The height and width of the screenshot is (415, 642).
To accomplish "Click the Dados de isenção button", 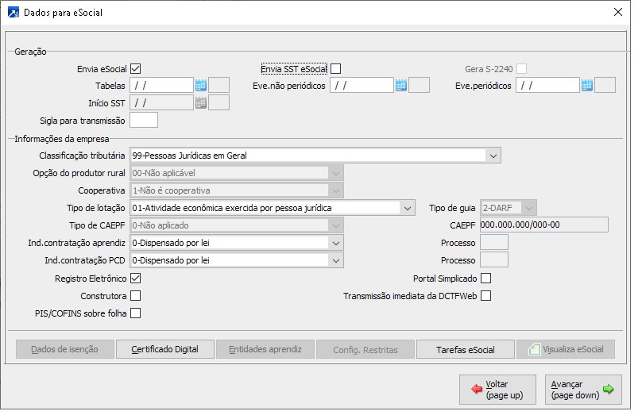I will pyautogui.click(x=64, y=349).
